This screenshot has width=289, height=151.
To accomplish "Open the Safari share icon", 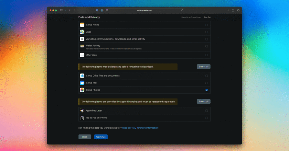I will pyautogui.click(x=233, y=10).
